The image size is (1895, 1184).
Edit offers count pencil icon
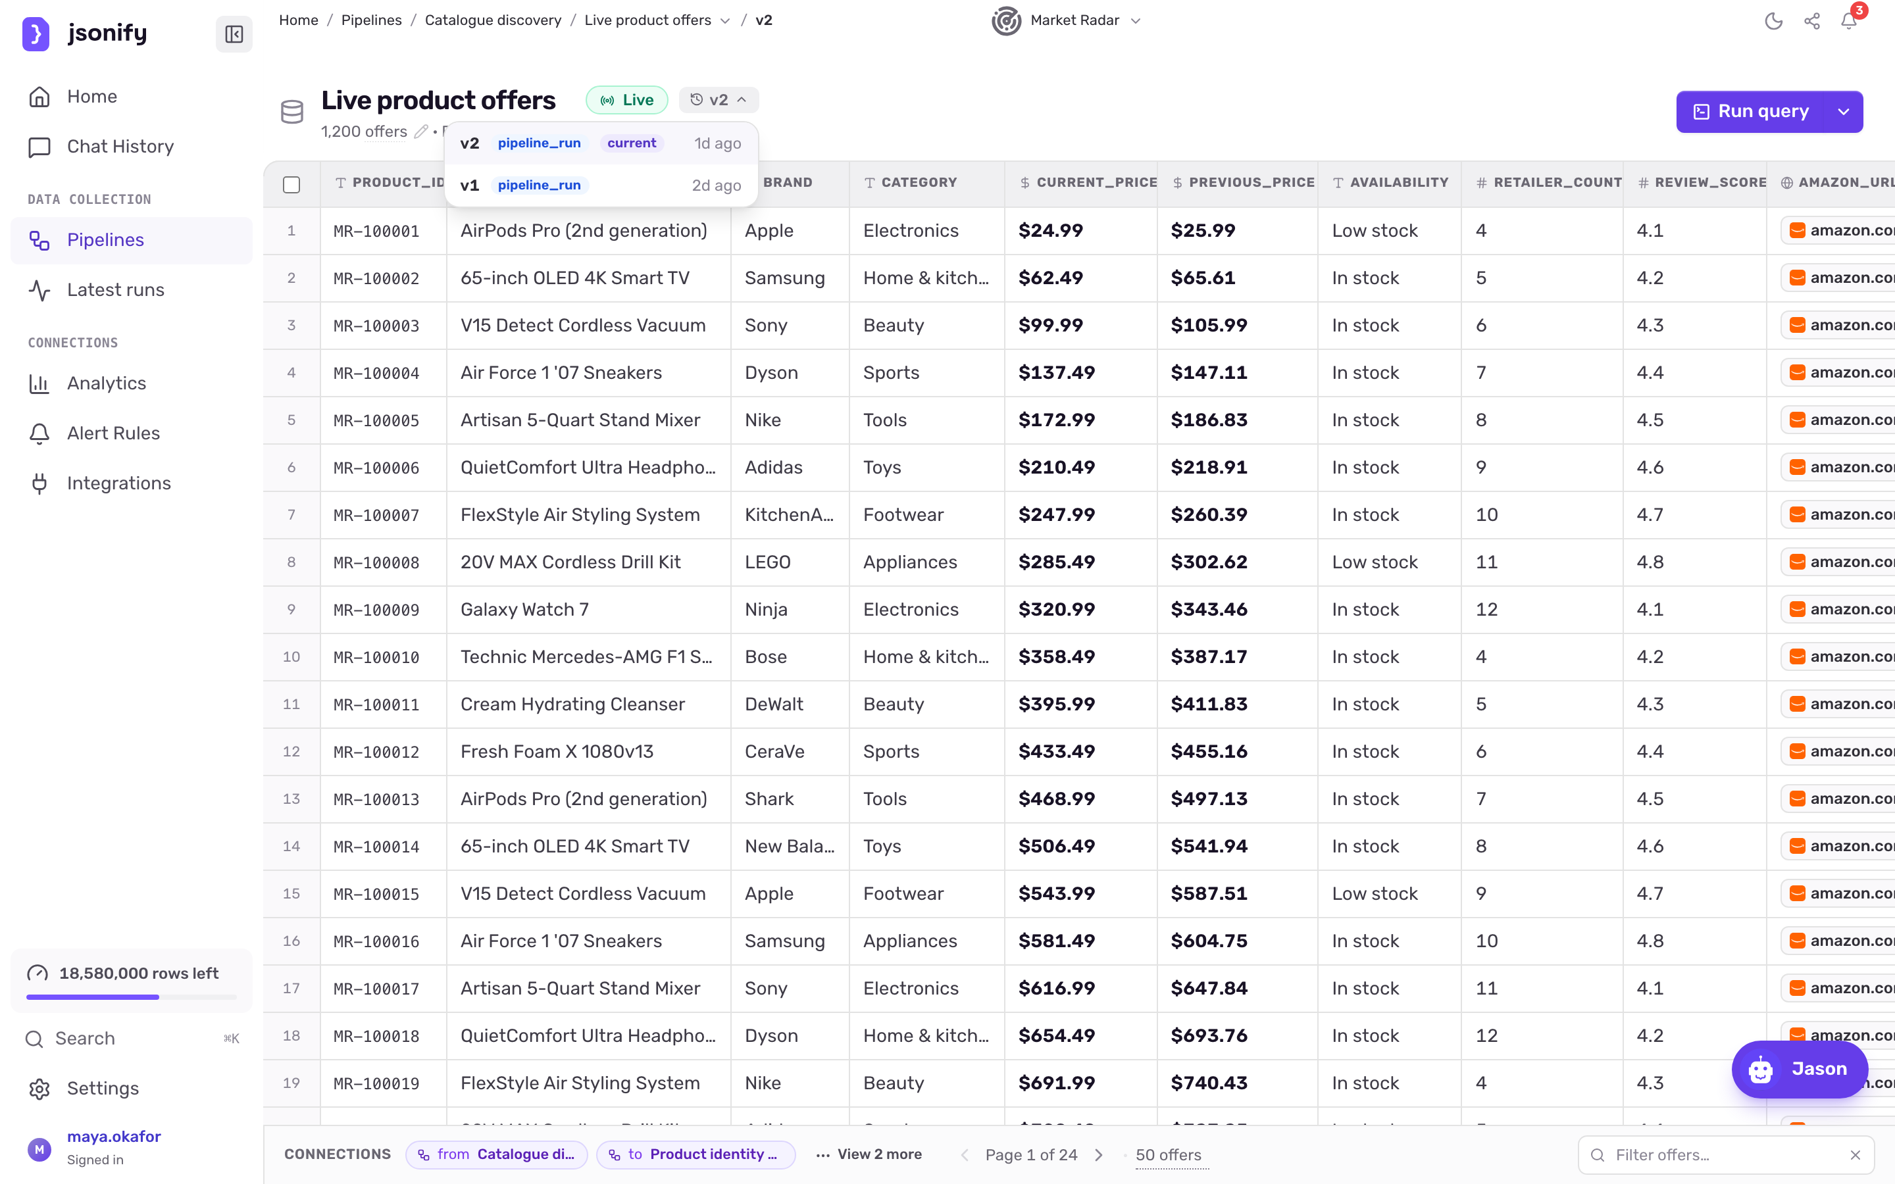[x=421, y=132]
